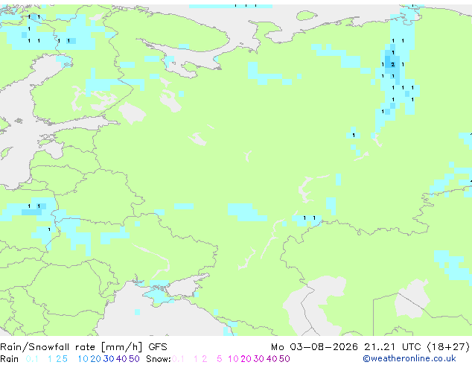Image resolution: width=472 pixels, height=365 pixels.
Task: Click the 'Rain' legend label
Action: click(x=10, y=359)
